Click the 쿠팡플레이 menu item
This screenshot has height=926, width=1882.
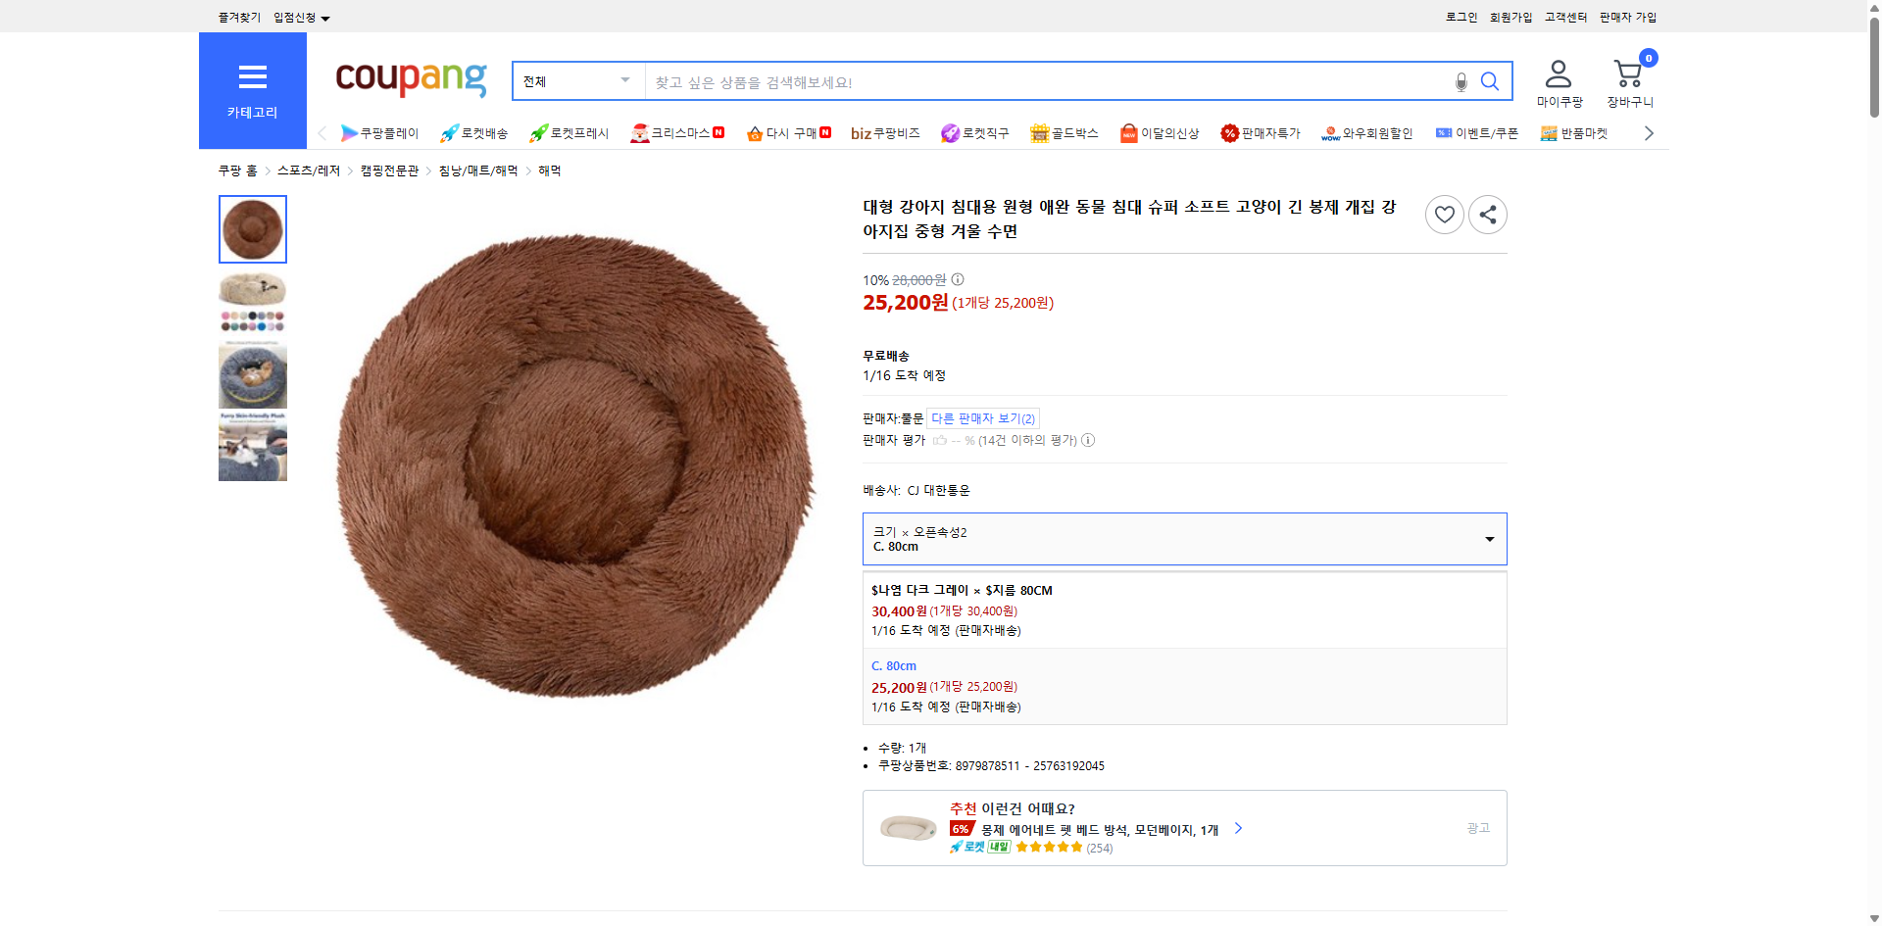[x=381, y=132]
